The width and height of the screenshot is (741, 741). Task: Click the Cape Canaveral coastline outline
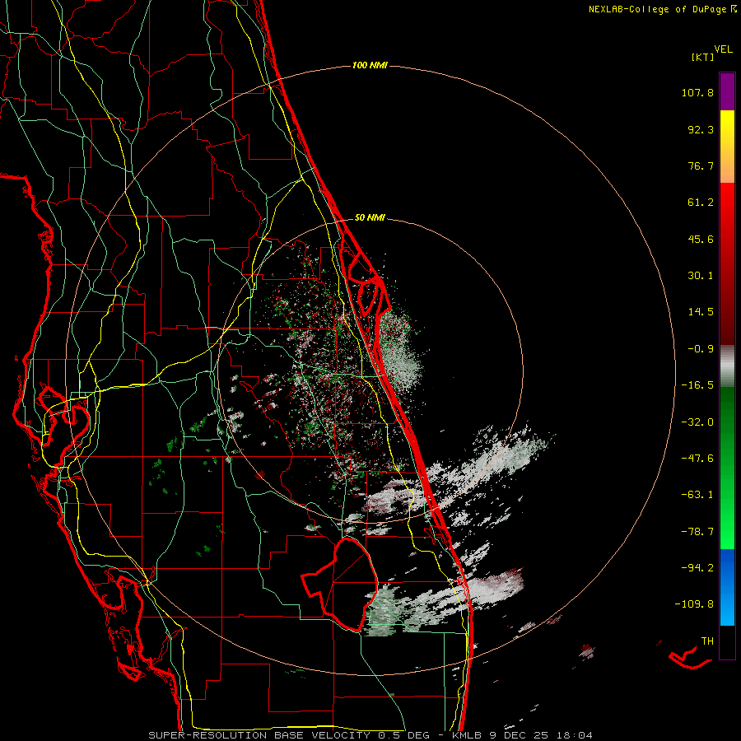click(x=368, y=283)
